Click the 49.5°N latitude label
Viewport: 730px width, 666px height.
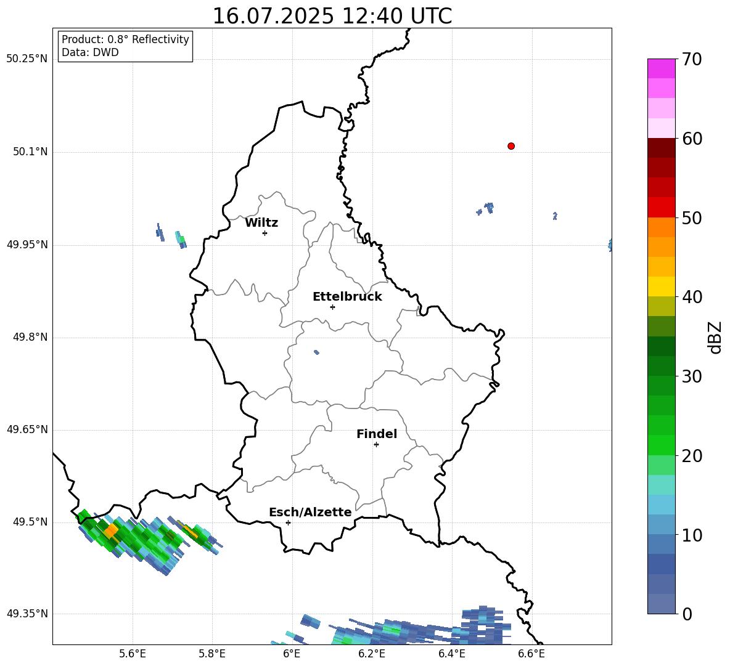click(30, 522)
